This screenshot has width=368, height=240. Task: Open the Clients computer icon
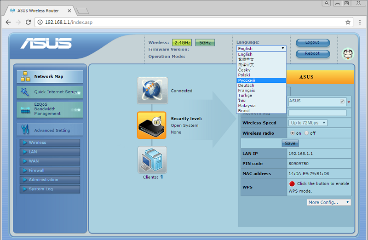[152, 160]
